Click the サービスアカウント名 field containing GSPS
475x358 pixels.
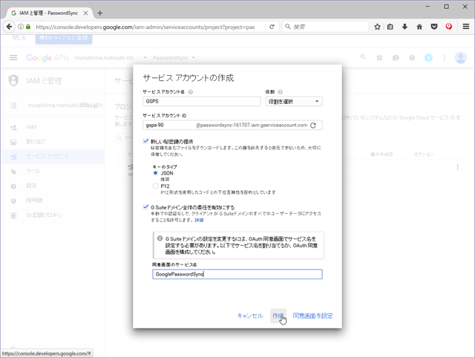click(201, 101)
